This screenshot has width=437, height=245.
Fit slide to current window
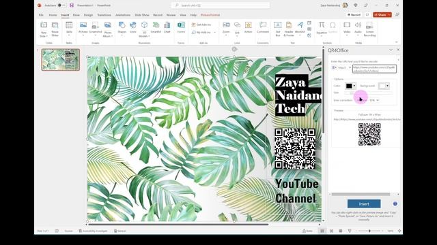tap(399, 231)
